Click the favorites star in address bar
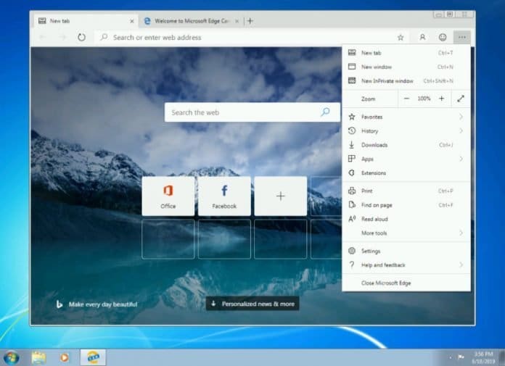The width and height of the screenshot is (505, 366). [400, 37]
